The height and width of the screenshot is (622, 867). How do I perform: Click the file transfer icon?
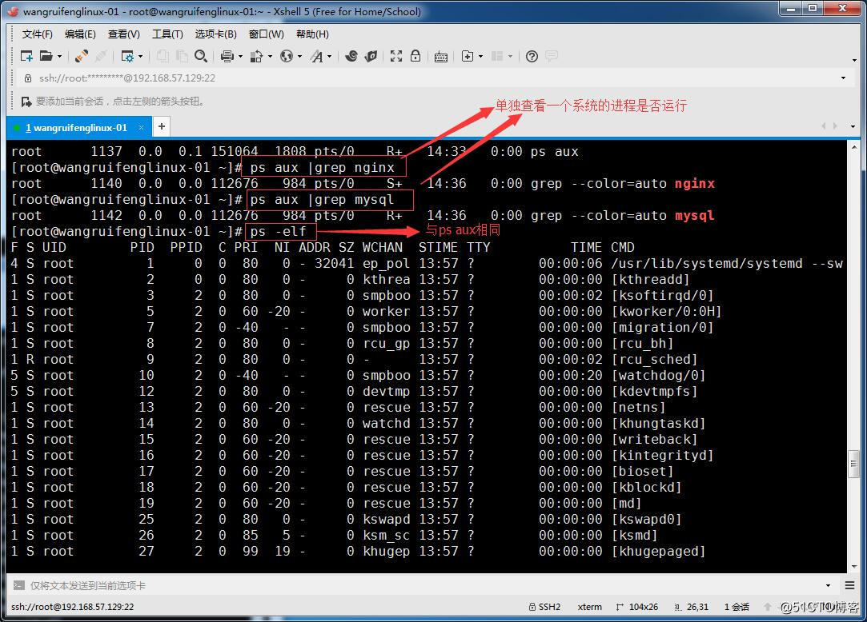(256, 56)
